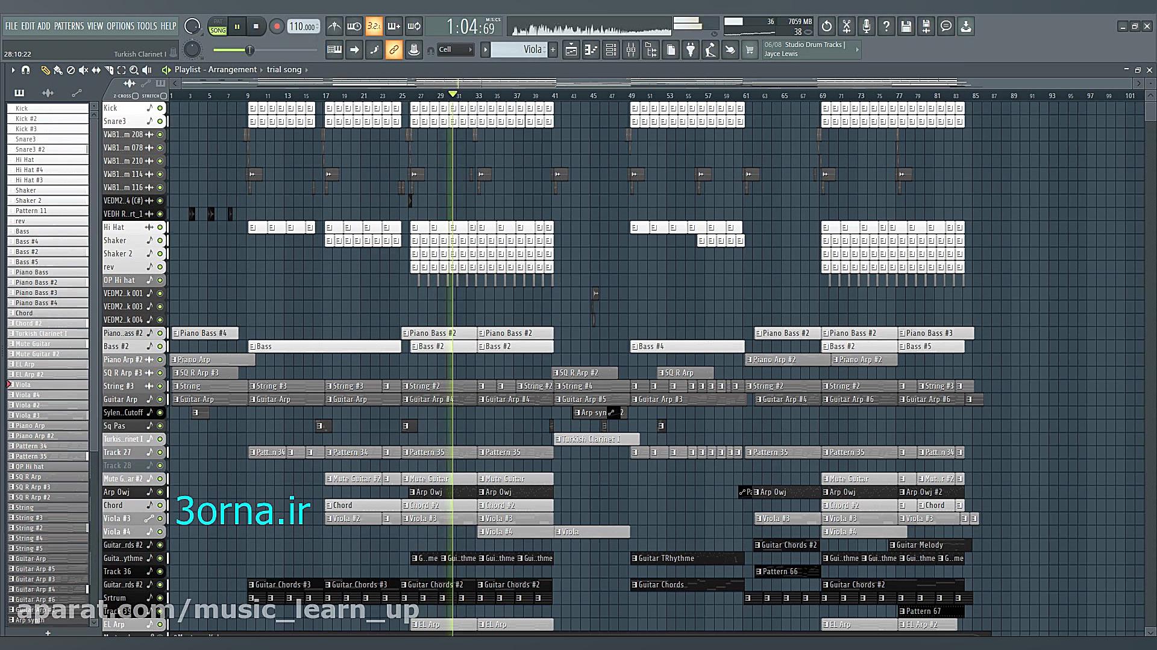The image size is (1157, 650).
Task: Open the mixer window icon
Action: tap(631, 50)
